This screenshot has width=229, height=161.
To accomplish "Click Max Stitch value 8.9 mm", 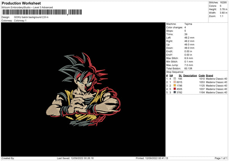I will click(189, 58).
